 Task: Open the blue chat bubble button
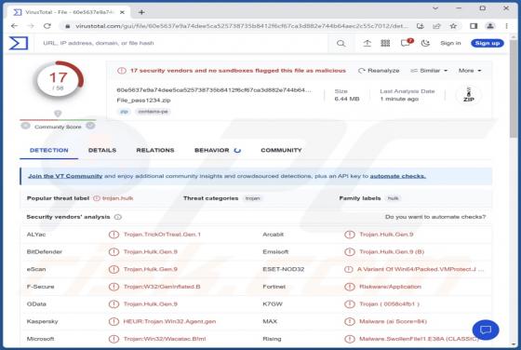pos(486,330)
